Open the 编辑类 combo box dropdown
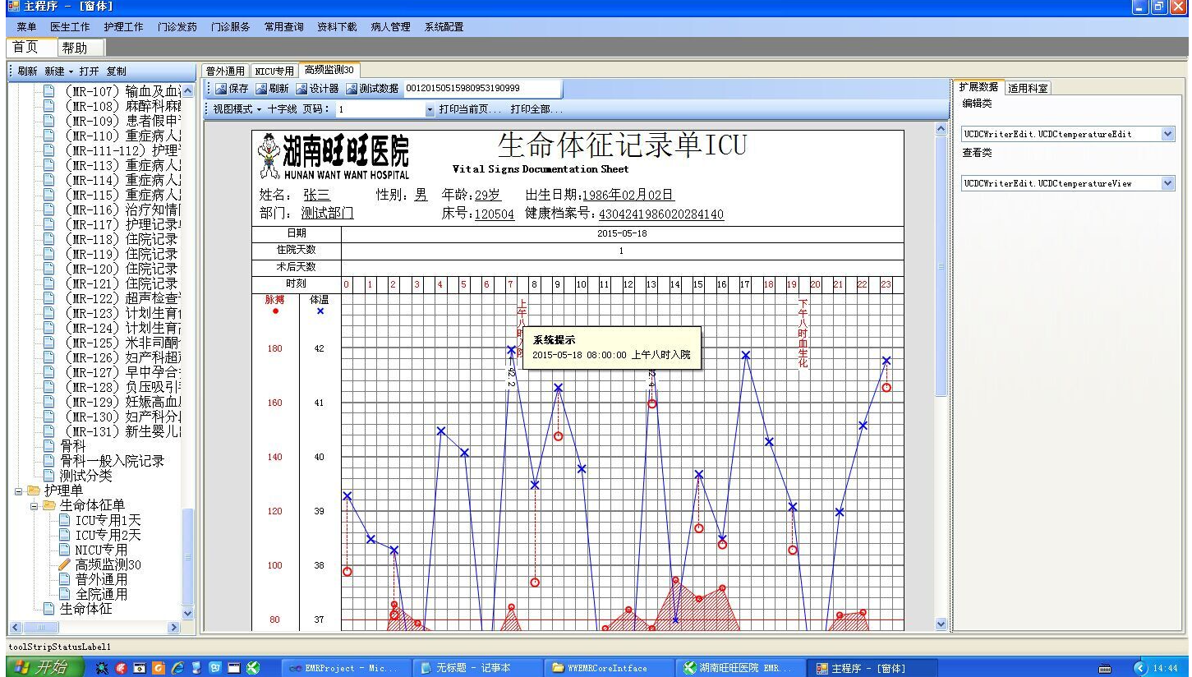Image resolution: width=1192 pixels, height=677 pixels. click(1168, 134)
